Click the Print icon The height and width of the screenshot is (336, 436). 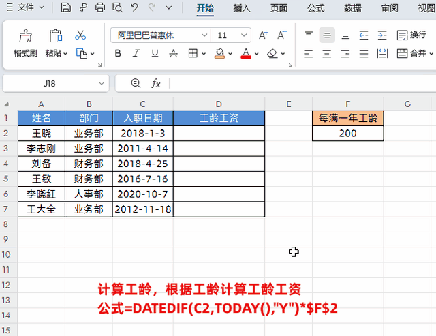coord(100,7)
